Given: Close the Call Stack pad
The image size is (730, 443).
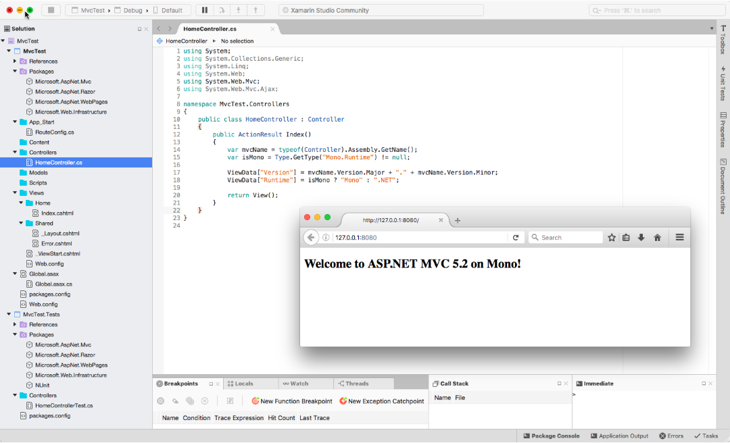Looking at the screenshot, I should tap(566, 384).
